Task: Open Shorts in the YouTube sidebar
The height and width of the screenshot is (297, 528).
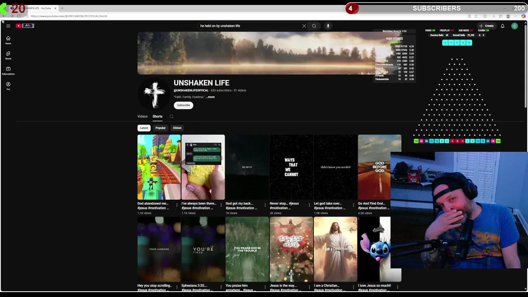Action: [x=8, y=55]
